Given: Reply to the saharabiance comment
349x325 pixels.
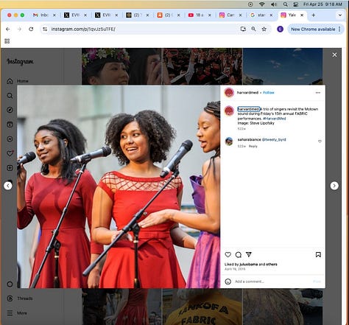Looking at the screenshot, I should [x=253, y=146].
